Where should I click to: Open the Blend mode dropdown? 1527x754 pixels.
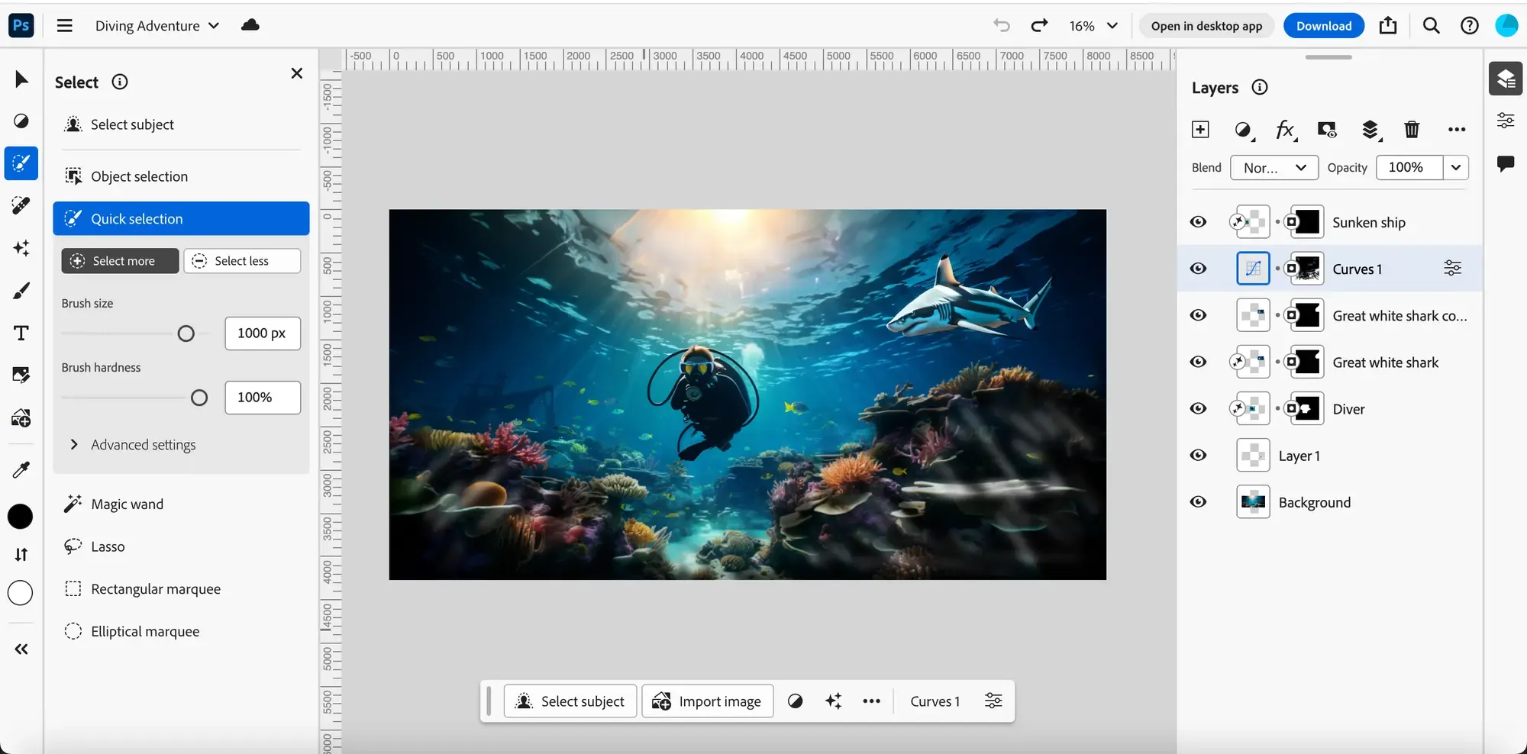point(1274,167)
